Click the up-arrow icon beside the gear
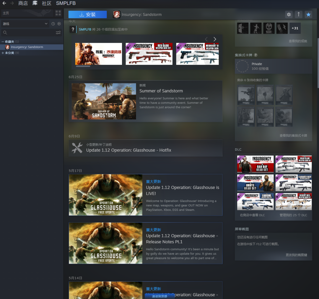This screenshot has width=319, height=299. (299, 14)
